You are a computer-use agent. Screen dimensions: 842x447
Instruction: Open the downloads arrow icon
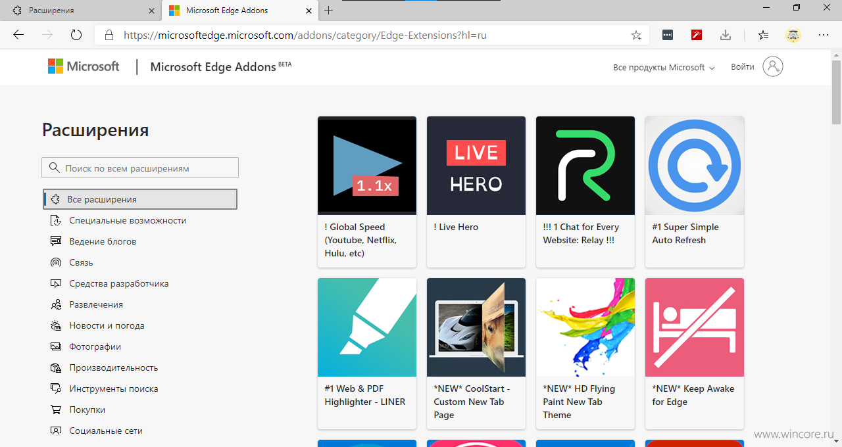tap(726, 35)
